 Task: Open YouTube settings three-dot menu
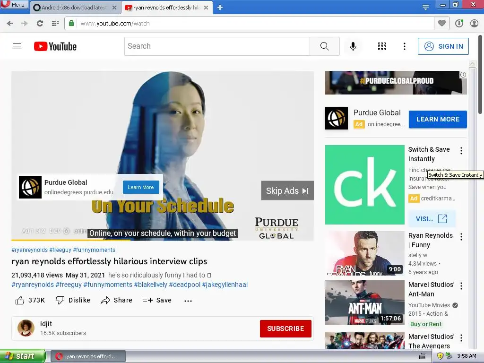pyautogui.click(x=405, y=46)
